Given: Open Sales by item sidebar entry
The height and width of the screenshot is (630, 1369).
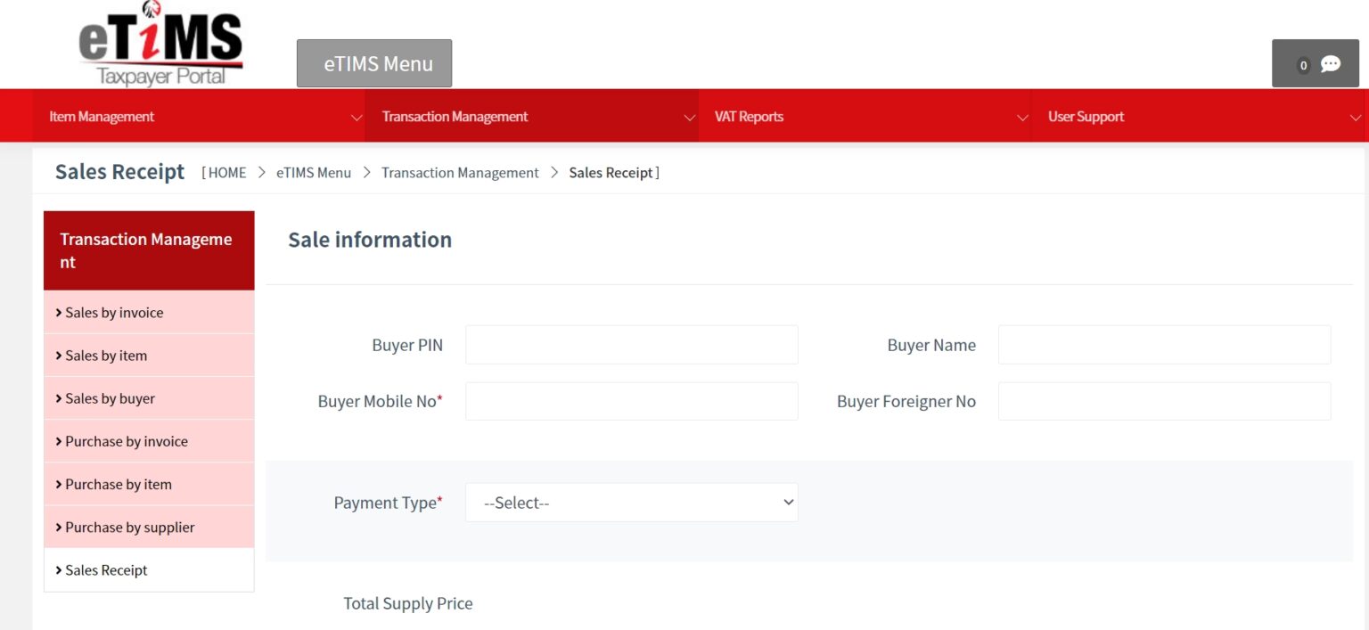Looking at the screenshot, I should coord(106,356).
